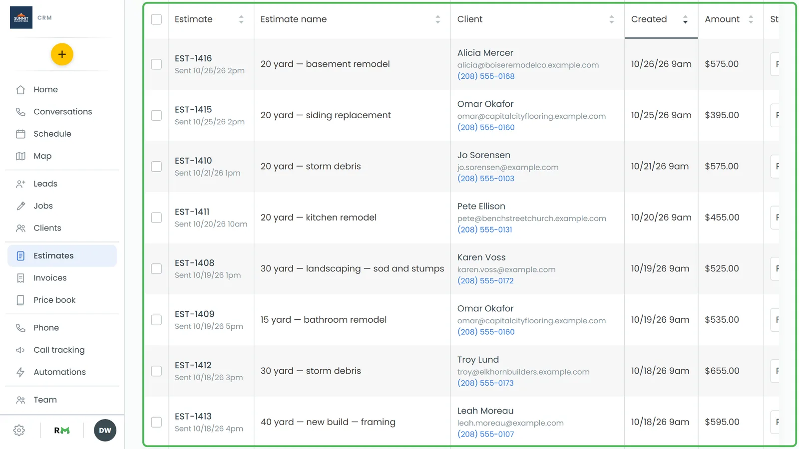The width and height of the screenshot is (799, 449).
Task: Click the Price book icon
Action: pos(20,300)
